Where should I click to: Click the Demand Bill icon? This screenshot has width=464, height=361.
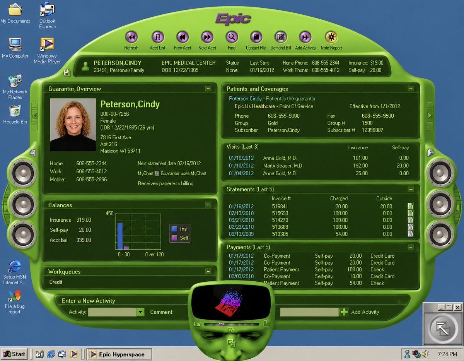tap(281, 37)
